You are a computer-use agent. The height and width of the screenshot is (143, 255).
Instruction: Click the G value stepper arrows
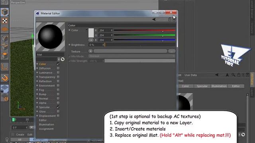pyautogui.click(x=112, y=35)
